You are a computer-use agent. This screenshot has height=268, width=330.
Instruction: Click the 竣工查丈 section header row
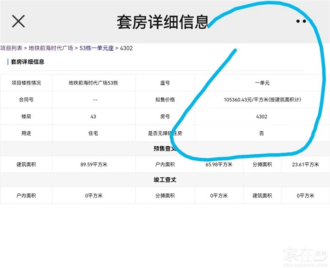[x=165, y=180]
